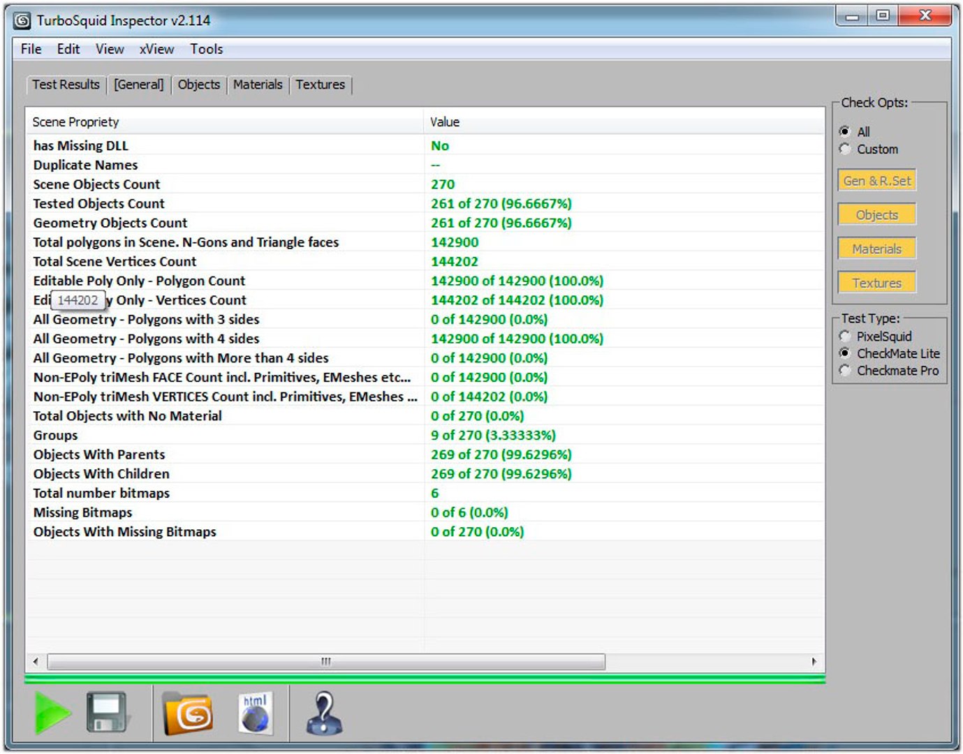Switch to the Objects tab
The height and width of the screenshot is (754, 963).
[199, 84]
